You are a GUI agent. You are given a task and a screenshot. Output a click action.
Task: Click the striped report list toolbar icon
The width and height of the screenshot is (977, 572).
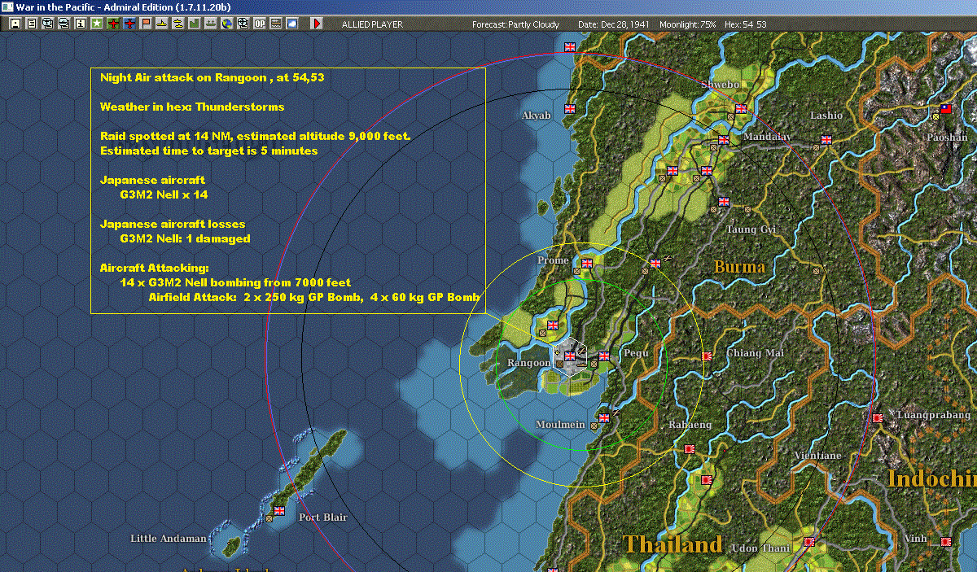point(276,24)
